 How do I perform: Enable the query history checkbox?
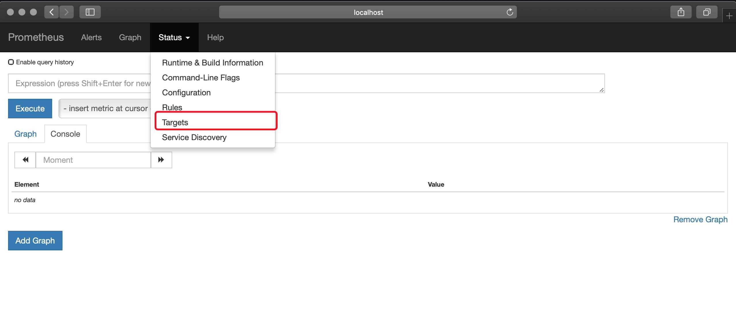[11, 62]
